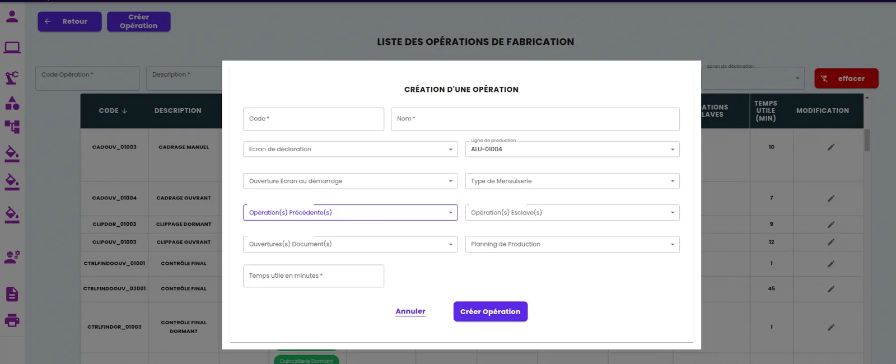896x364 pixels.
Task: Expand the Ouvertures(s) Document(s) dropdown
Action: click(351, 244)
